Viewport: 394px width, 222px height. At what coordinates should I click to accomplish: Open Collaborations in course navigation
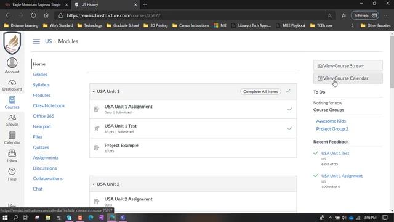(48, 178)
